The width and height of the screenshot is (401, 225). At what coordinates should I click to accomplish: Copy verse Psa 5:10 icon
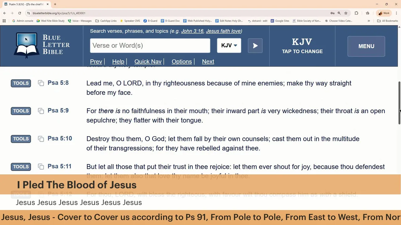tap(41, 139)
